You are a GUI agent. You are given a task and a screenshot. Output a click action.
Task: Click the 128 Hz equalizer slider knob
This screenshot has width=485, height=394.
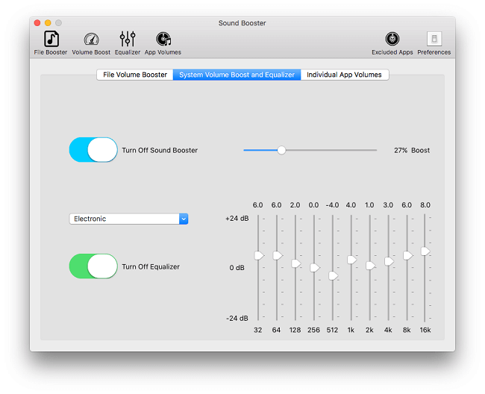tap(296, 263)
